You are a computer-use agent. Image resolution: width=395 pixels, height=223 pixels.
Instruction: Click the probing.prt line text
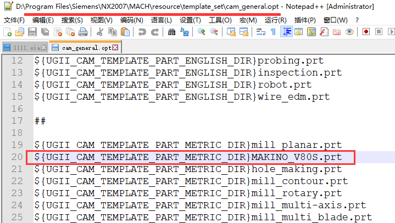[x=179, y=60]
